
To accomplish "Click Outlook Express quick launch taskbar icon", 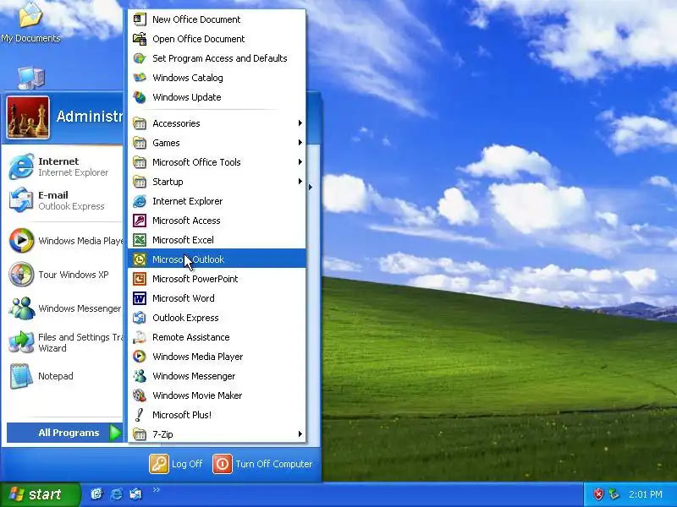I will (135, 493).
